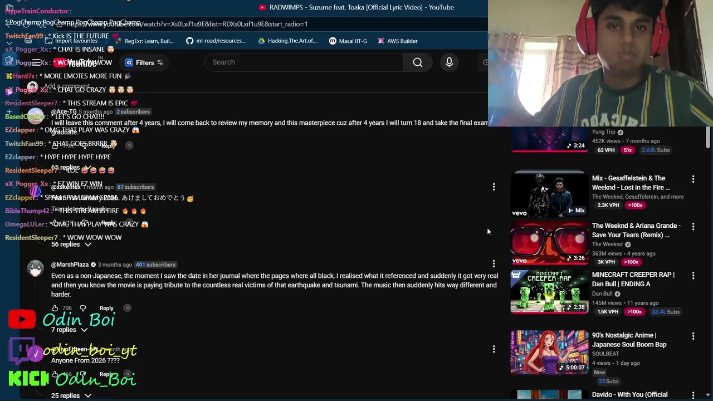Open the Gesaffelstein & The Weeknd Mix thumbnail

(549, 194)
